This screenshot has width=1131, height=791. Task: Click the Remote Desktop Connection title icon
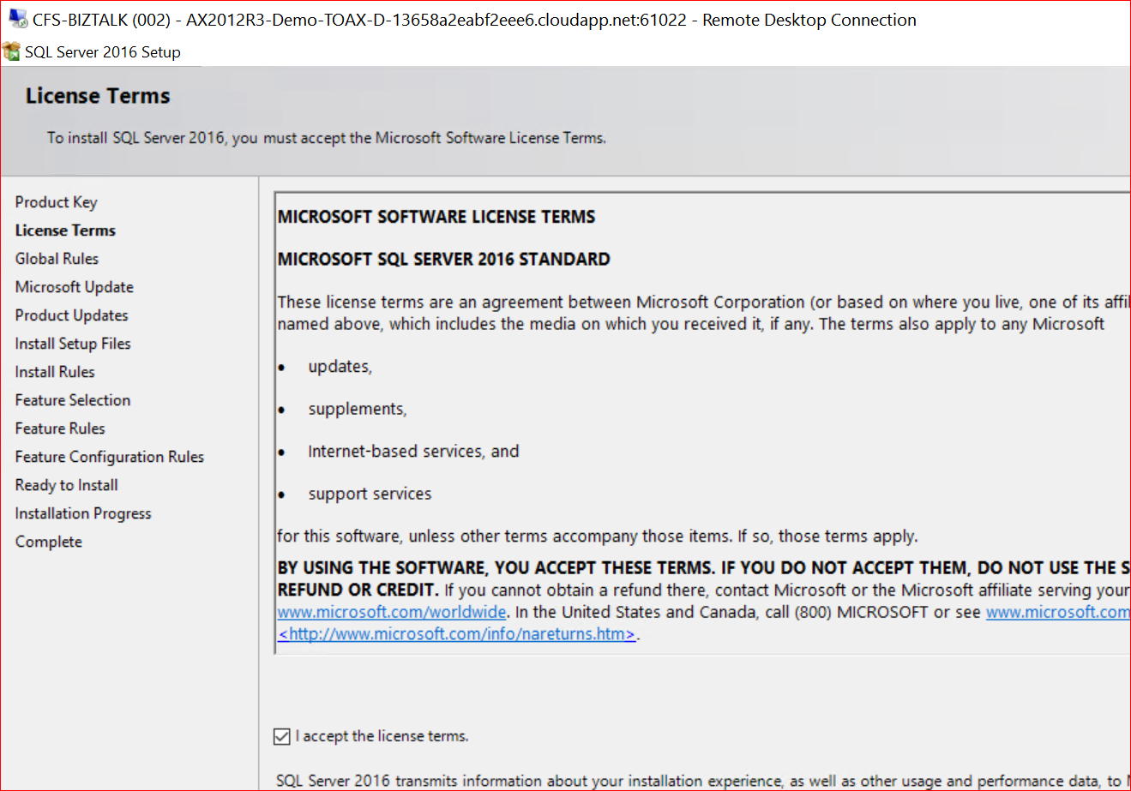click(x=18, y=19)
